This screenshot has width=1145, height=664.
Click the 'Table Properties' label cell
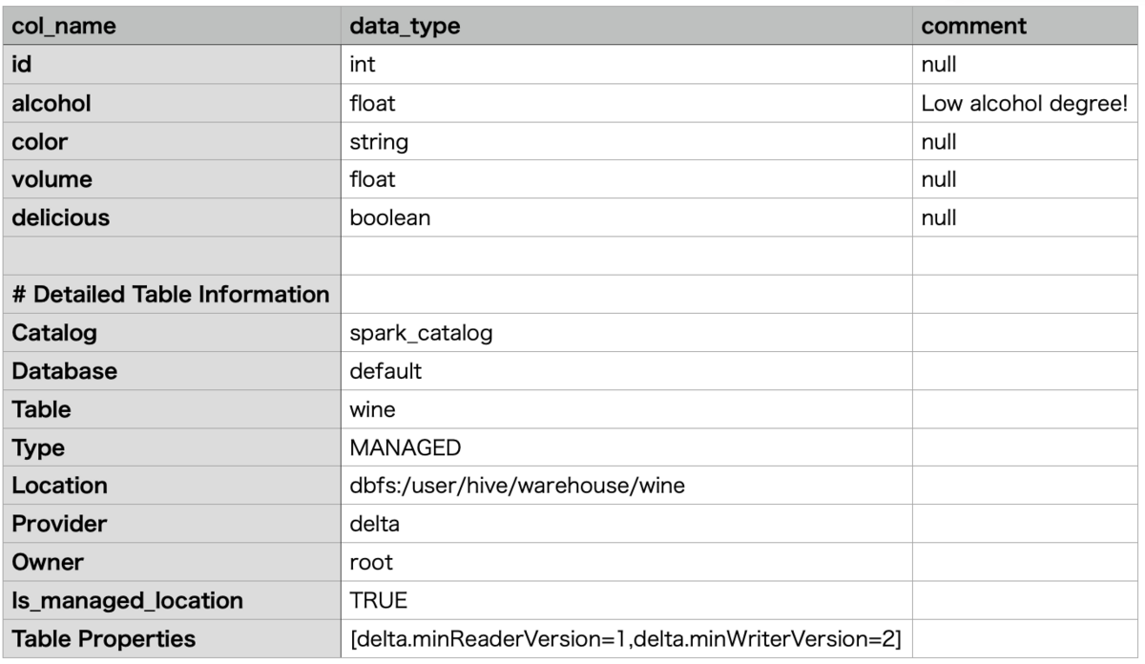point(172,638)
